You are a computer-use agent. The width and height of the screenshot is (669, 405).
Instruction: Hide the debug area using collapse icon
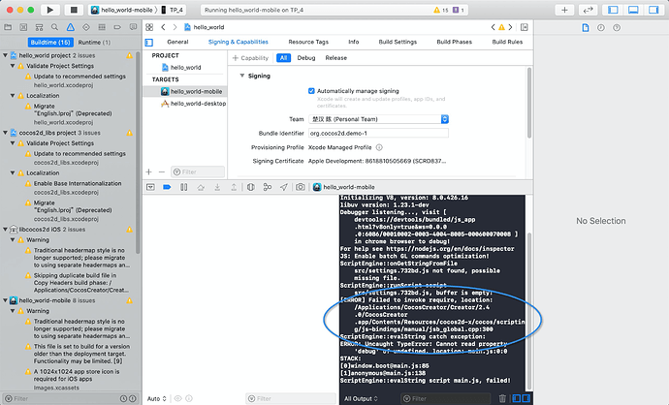(150, 187)
